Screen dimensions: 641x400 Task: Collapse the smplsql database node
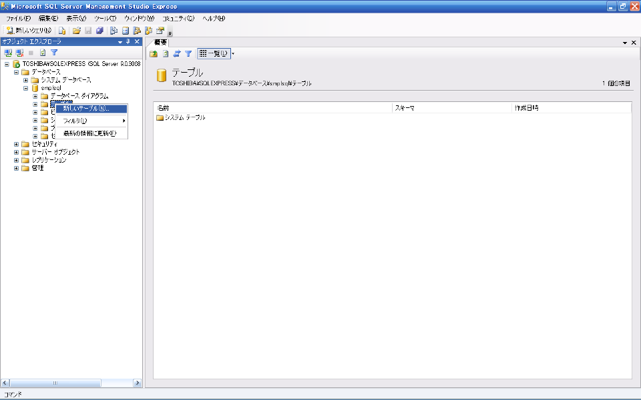tap(25, 88)
